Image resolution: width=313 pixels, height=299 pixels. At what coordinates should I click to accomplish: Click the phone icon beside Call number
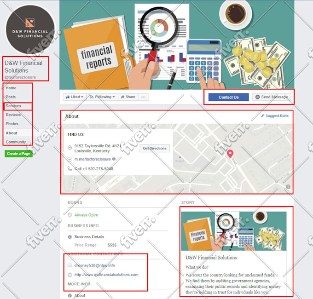70,169
